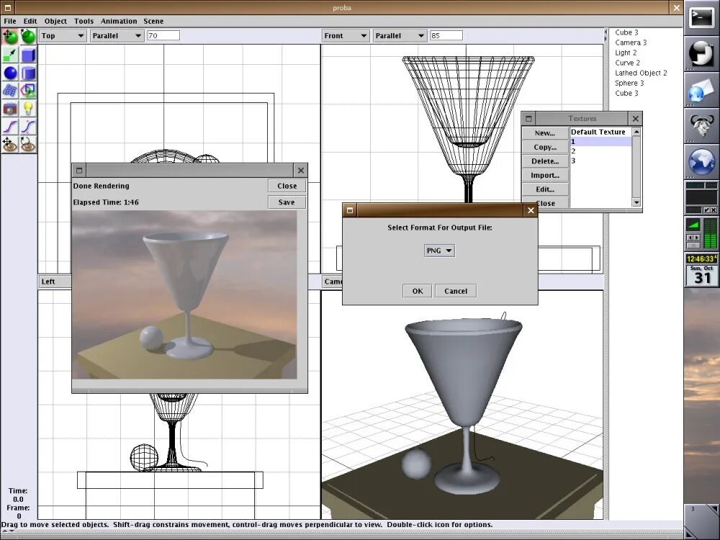Click Edit... in the Textures window
The height and width of the screenshot is (540, 720).
click(x=545, y=189)
